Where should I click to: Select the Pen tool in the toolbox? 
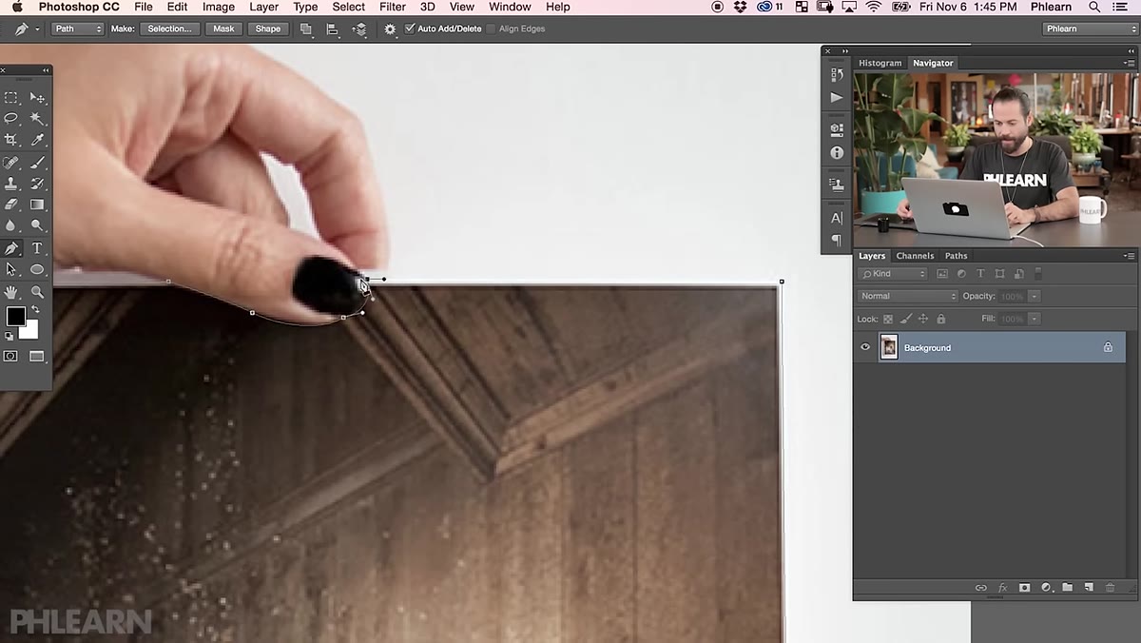(11, 248)
